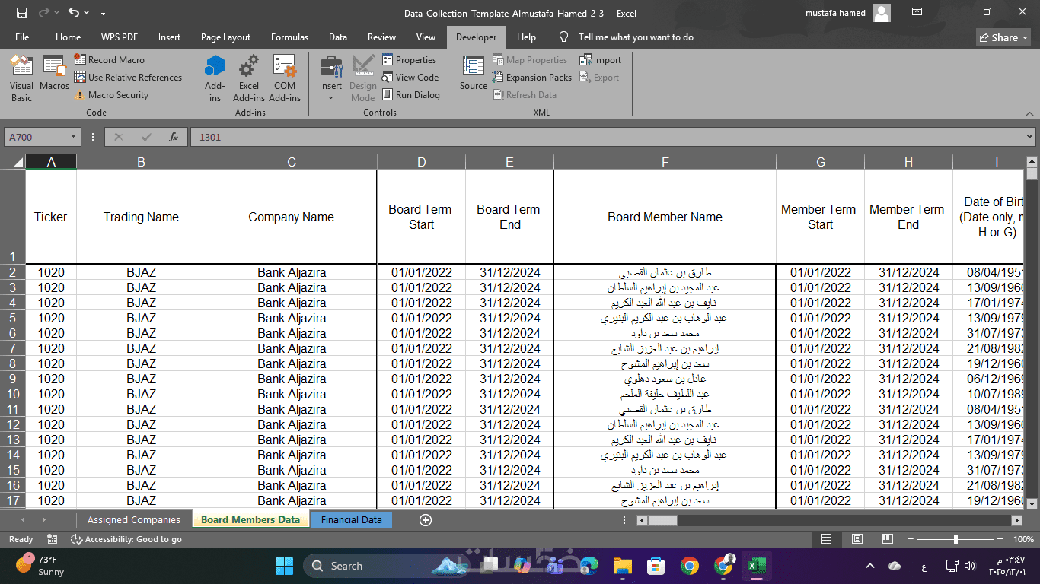This screenshot has width=1040, height=584.
Task: Open Microsoft Store from the taskbar
Action: [x=656, y=566]
